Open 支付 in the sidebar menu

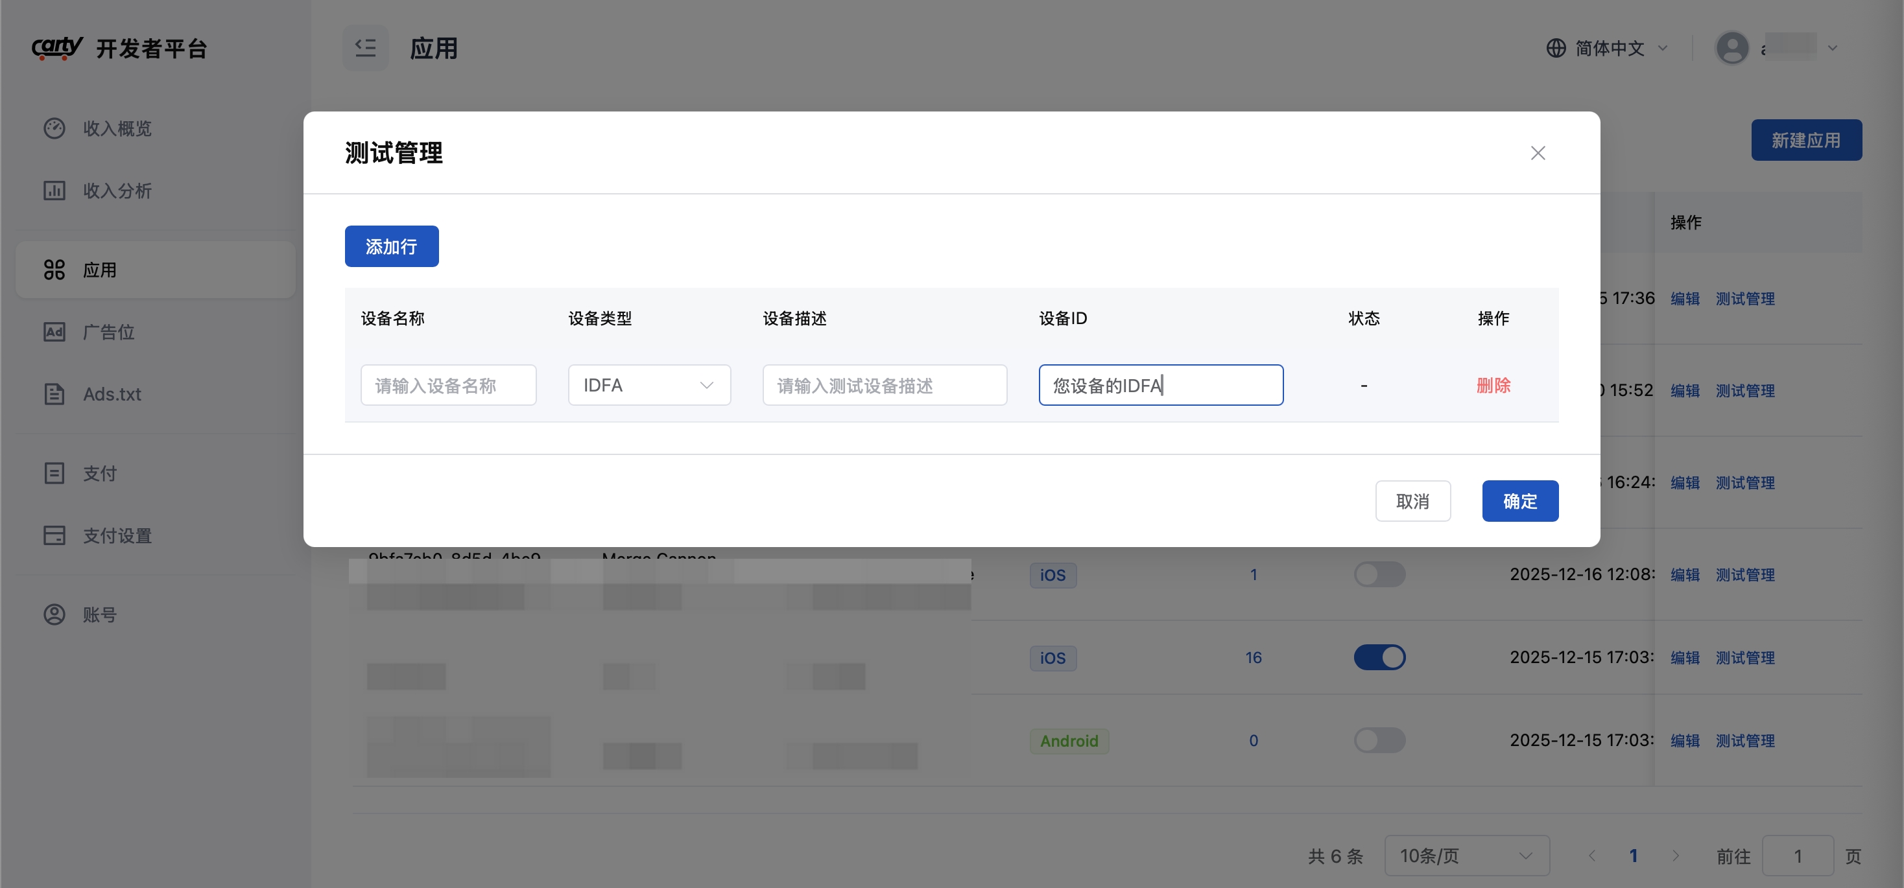click(100, 473)
